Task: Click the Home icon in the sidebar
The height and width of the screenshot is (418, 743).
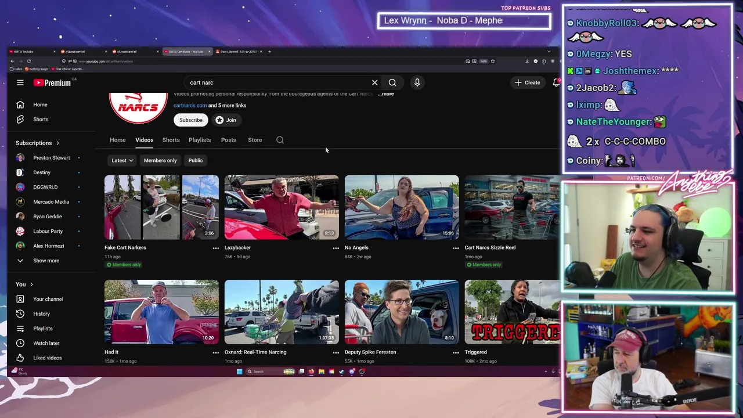Action: click(x=20, y=105)
